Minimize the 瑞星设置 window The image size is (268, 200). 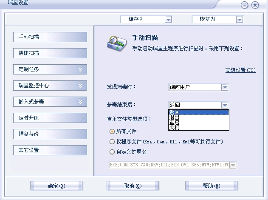coord(244,5)
